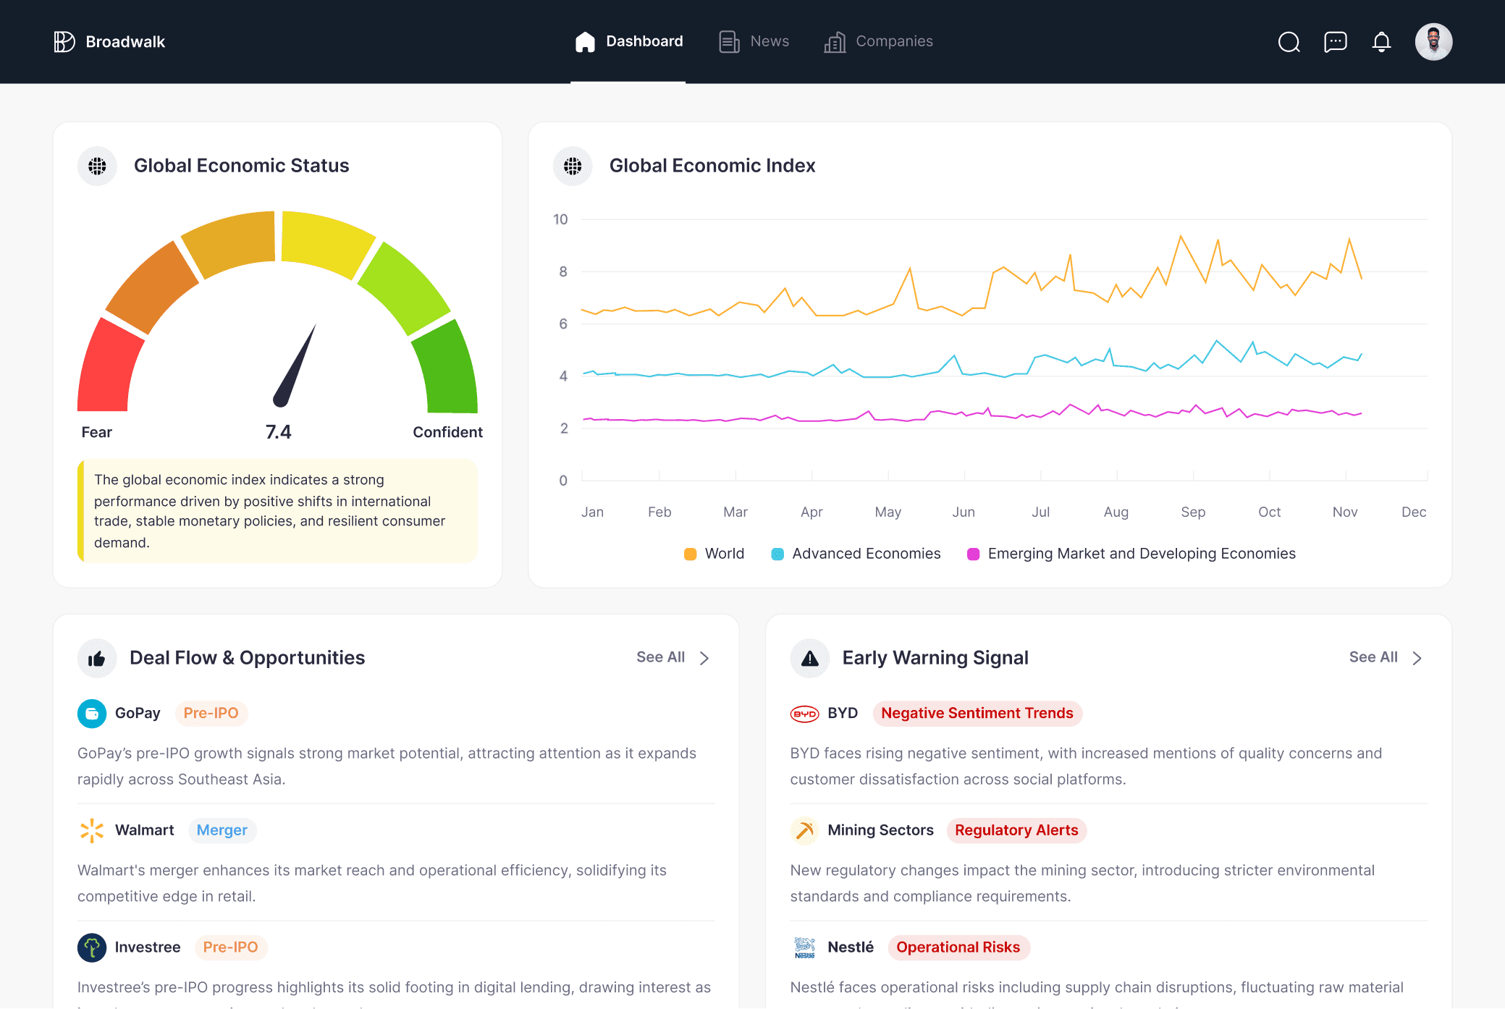Click the globe icon beside Global Economic Index

pyautogui.click(x=573, y=166)
